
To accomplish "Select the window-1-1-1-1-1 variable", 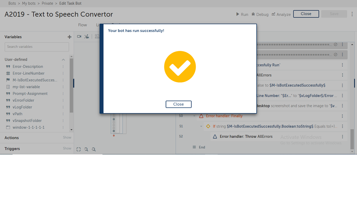I will click(x=28, y=127).
